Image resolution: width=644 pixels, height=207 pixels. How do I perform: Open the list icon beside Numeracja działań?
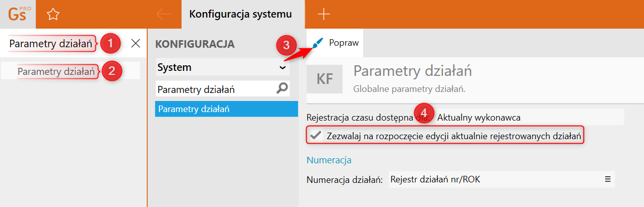point(608,179)
